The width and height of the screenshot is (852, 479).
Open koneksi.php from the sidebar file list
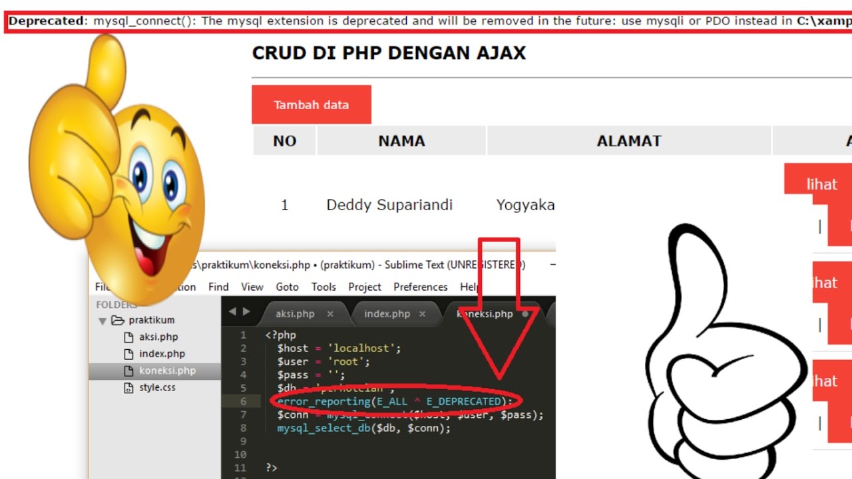[x=167, y=371]
